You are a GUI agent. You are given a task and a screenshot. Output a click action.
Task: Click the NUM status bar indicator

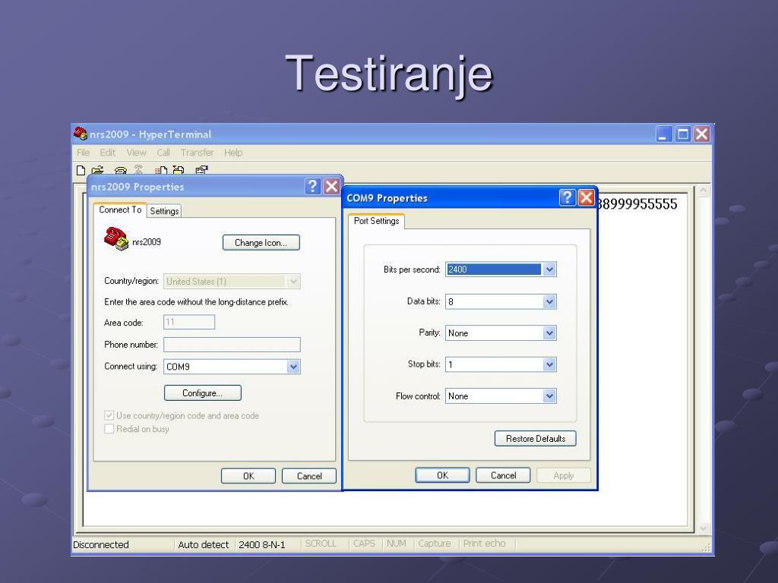coord(397,544)
